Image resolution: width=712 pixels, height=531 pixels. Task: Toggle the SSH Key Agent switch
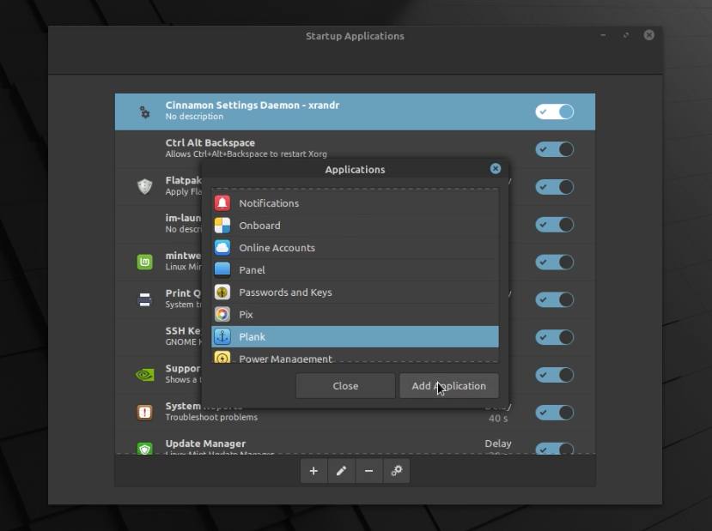point(554,337)
